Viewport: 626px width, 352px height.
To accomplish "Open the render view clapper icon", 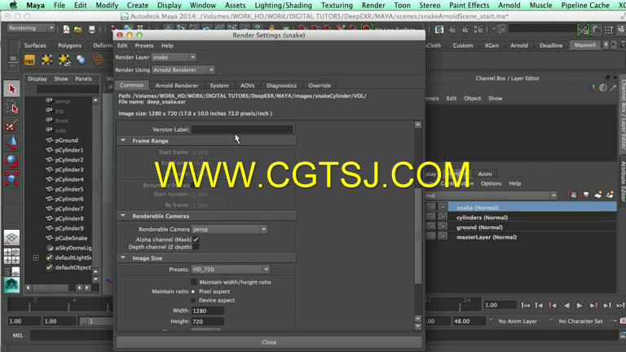I will coord(439,29).
